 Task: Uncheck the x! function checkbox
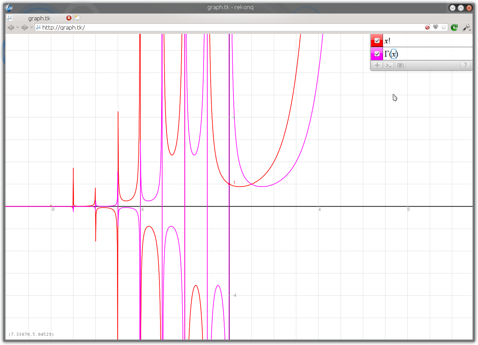point(377,41)
